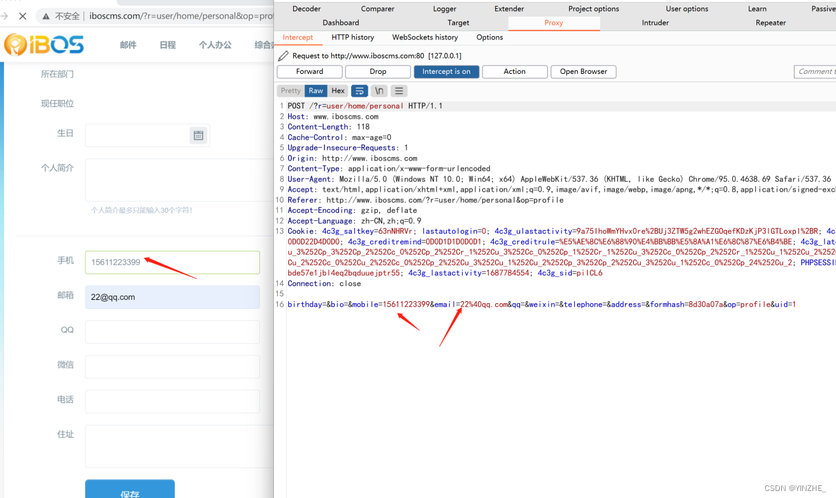This screenshot has width=836, height=498.
Task: Click the Connection: close line
Action: point(324,283)
